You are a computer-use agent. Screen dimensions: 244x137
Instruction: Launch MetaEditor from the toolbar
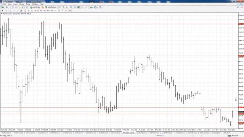42,7
